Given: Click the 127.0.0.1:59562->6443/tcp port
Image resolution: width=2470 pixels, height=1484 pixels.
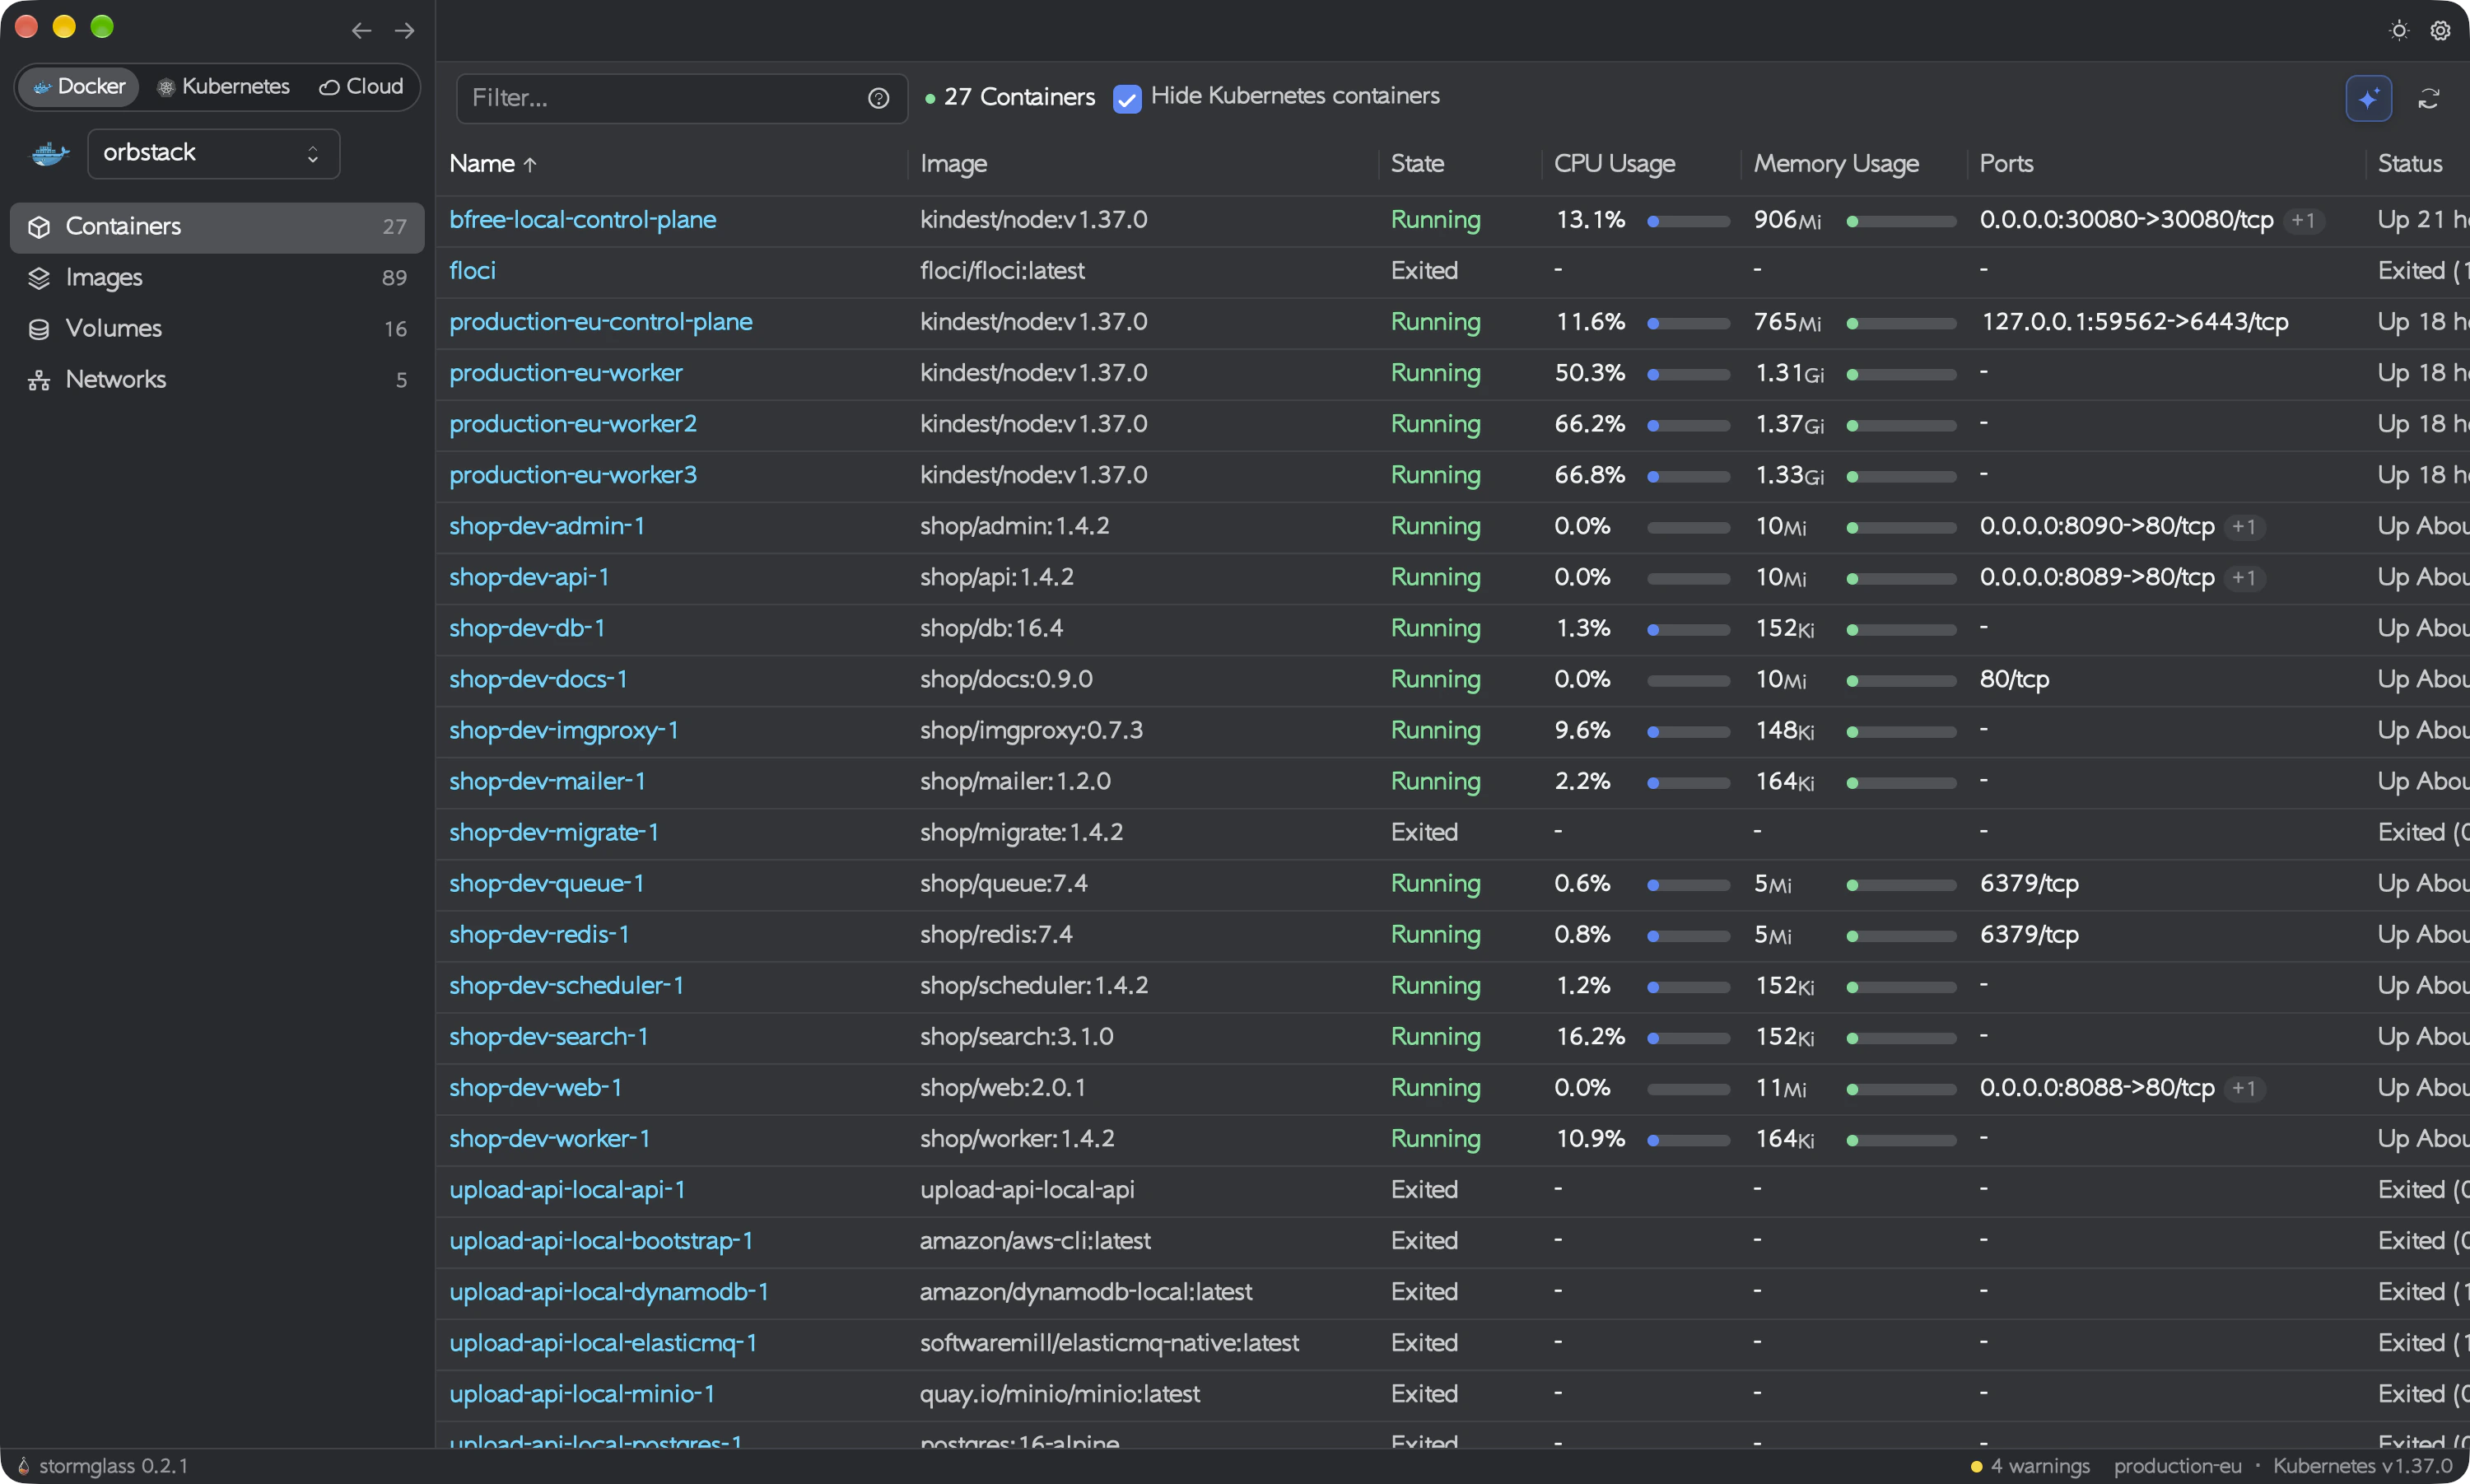Looking at the screenshot, I should [x=2133, y=322].
